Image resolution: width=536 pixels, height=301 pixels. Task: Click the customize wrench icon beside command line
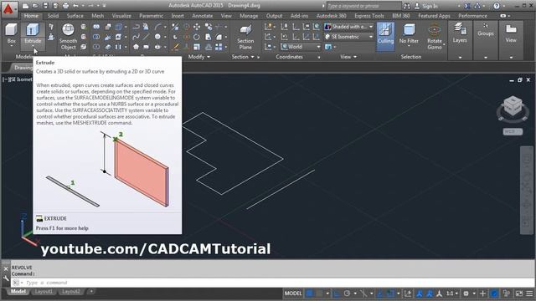[x=6, y=278]
